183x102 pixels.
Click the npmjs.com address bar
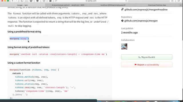[91, 1]
